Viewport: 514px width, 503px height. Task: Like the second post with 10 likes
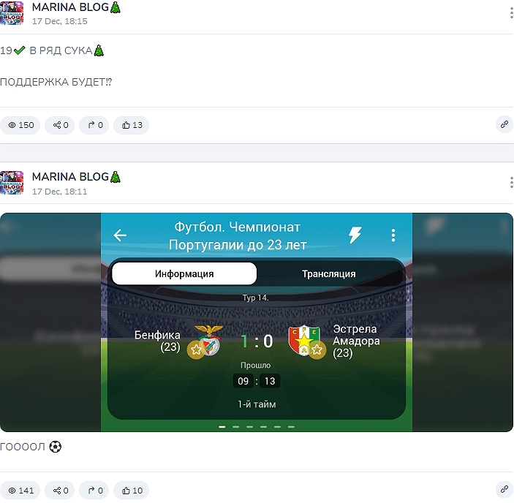132,491
